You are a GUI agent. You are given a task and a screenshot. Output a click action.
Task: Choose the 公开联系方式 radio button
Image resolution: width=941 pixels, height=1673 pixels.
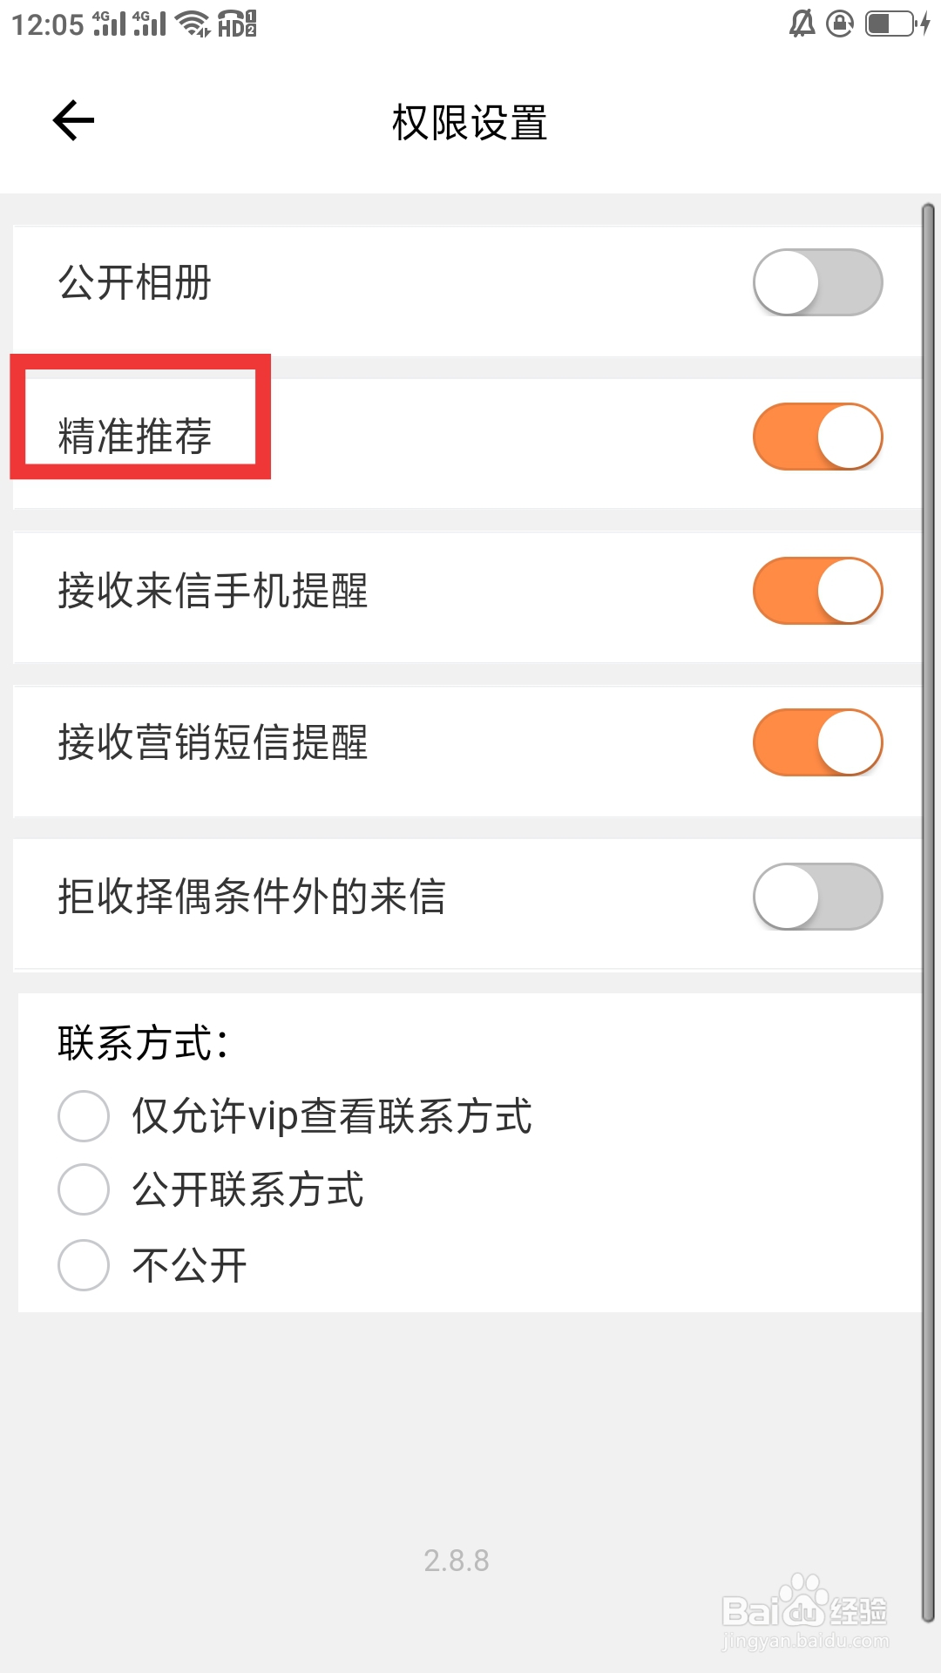pyautogui.click(x=84, y=1189)
